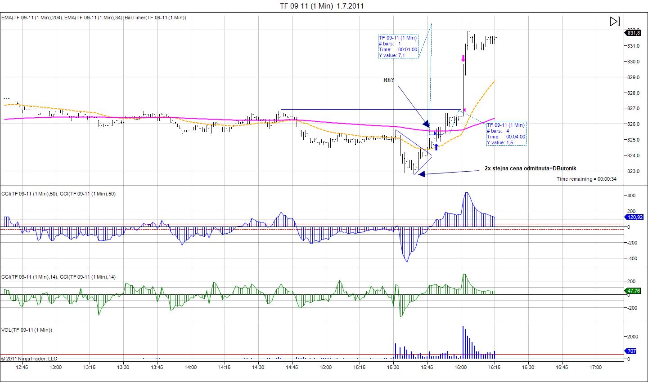
Task: Click the 16:30 time axis label
Action: click(528, 367)
